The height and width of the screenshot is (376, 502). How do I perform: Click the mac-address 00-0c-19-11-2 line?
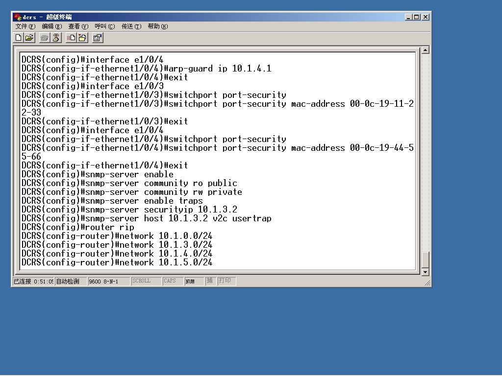pos(218,104)
